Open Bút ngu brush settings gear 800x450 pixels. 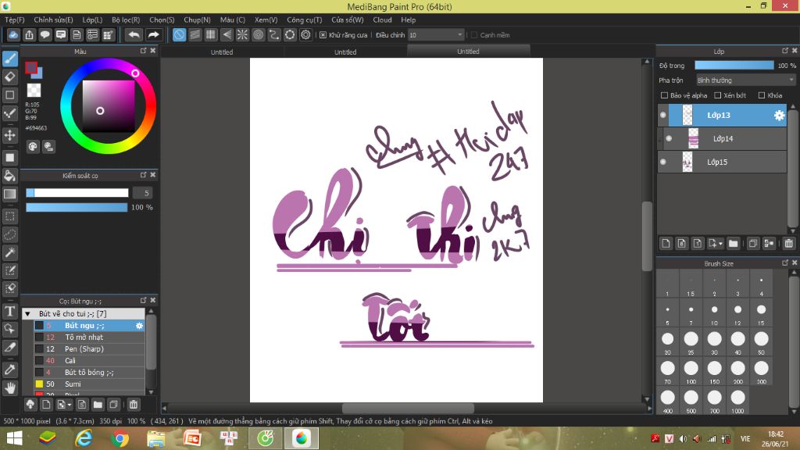[x=139, y=326]
